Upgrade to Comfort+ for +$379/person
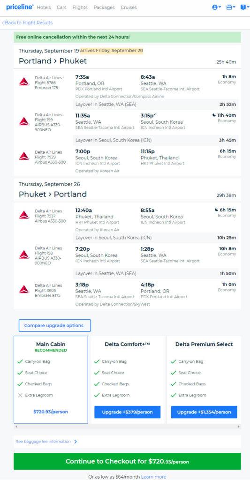 [128, 412]
